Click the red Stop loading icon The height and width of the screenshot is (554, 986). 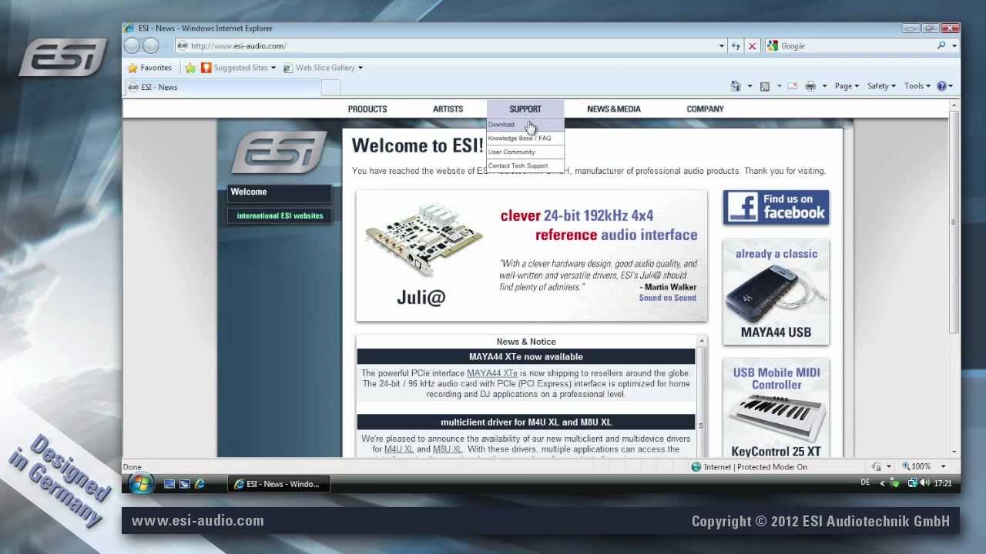[x=753, y=46]
